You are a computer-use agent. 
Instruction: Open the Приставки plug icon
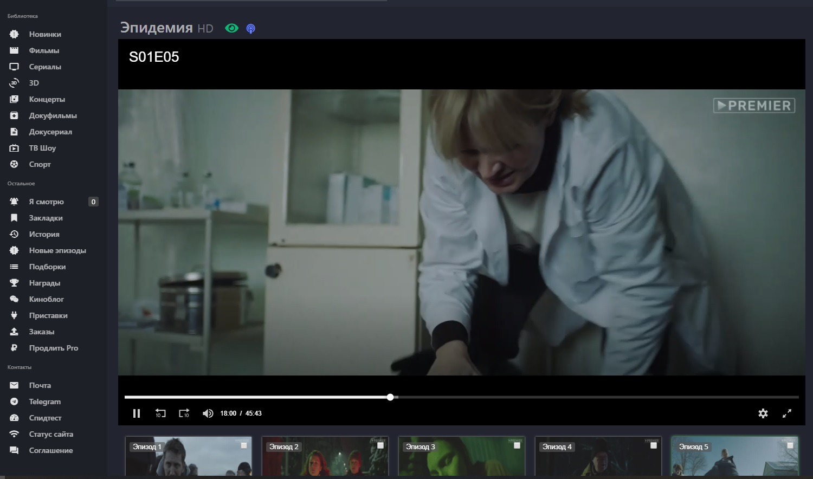pyautogui.click(x=14, y=315)
